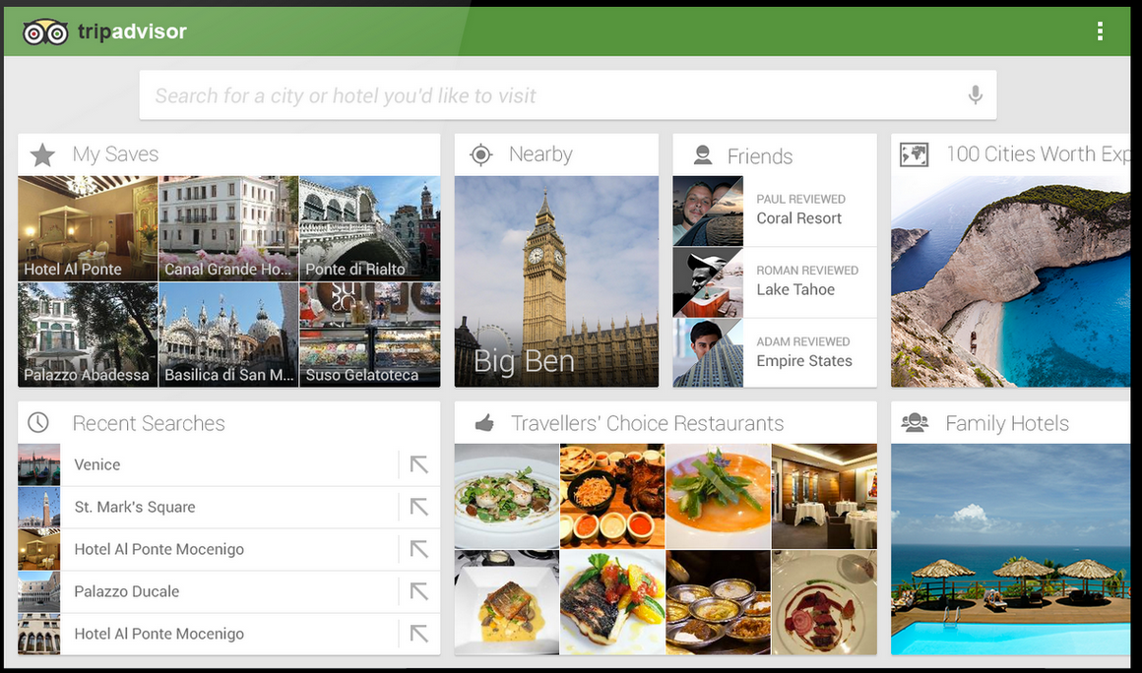
Task: Click the TripAdvisor owl logo
Action: click(45, 32)
